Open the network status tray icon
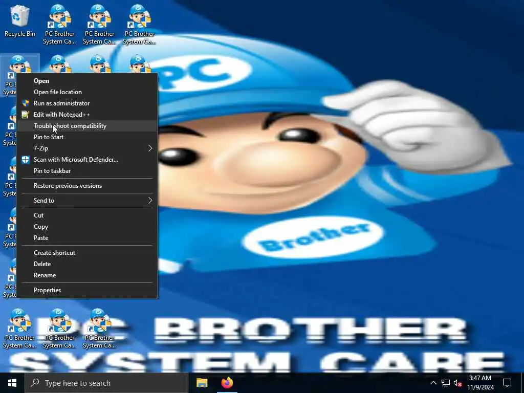Screen dimensions: 524x393 (x=446, y=383)
